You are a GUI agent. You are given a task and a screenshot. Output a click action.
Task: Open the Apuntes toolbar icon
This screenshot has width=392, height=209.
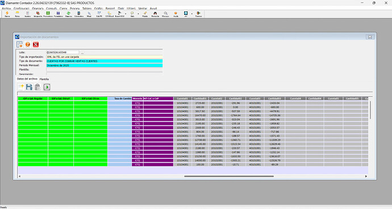(x=27, y=13)
